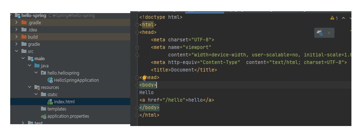The width and height of the screenshot is (362, 134).
Task: Fold the head tag block
Action: pyautogui.click(x=137, y=32)
